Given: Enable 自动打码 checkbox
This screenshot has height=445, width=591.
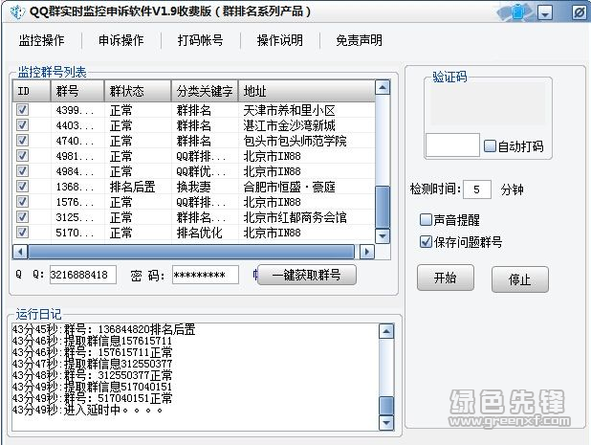Looking at the screenshot, I should (491, 146).
